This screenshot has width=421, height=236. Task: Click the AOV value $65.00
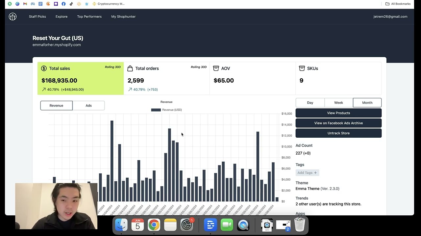point(224,80)
